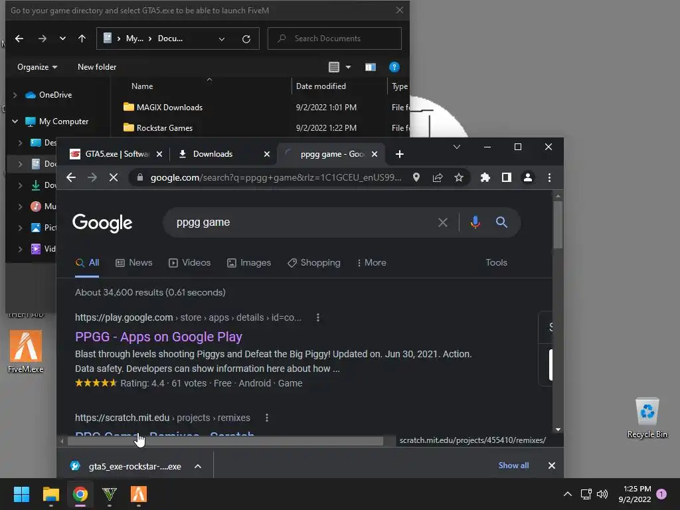The width and height of the screenshot is (680, 510).
Task: Open the Images results tab
Action: [249, 263]
